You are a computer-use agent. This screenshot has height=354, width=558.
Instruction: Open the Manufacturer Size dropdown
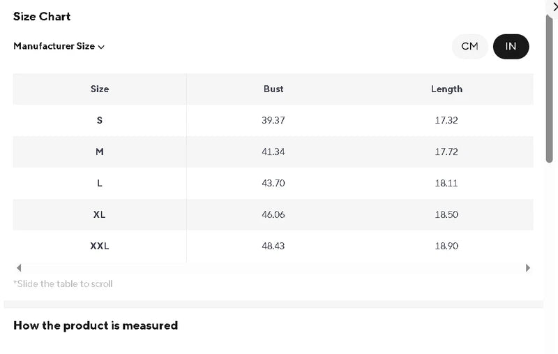click(x=59, y=47)
